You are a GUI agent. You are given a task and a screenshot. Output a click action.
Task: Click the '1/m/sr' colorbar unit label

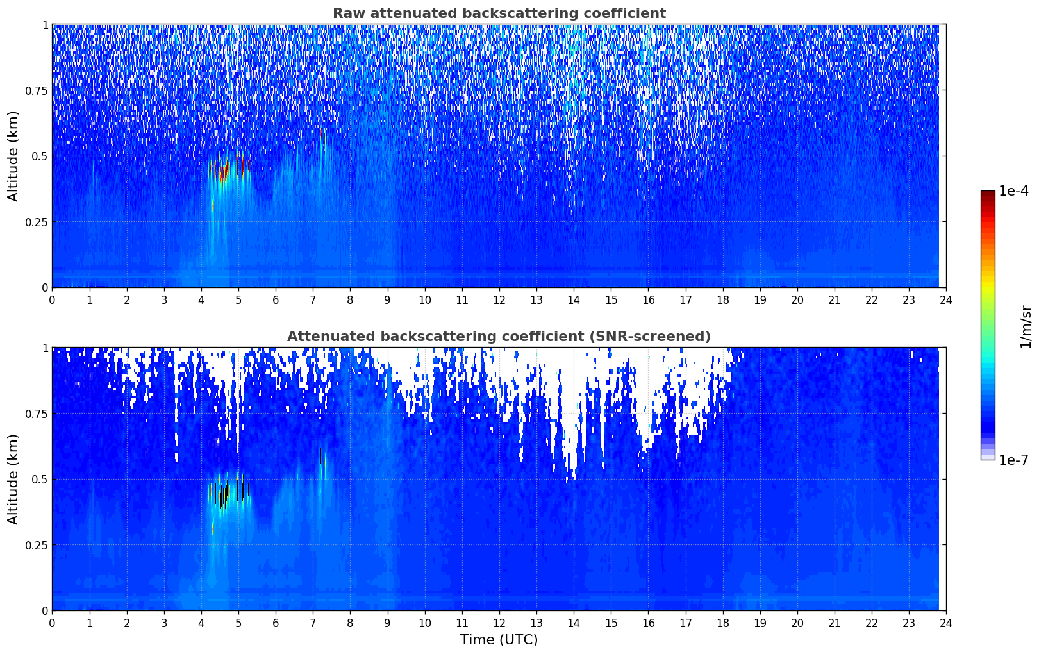(x=1026, y=326)
